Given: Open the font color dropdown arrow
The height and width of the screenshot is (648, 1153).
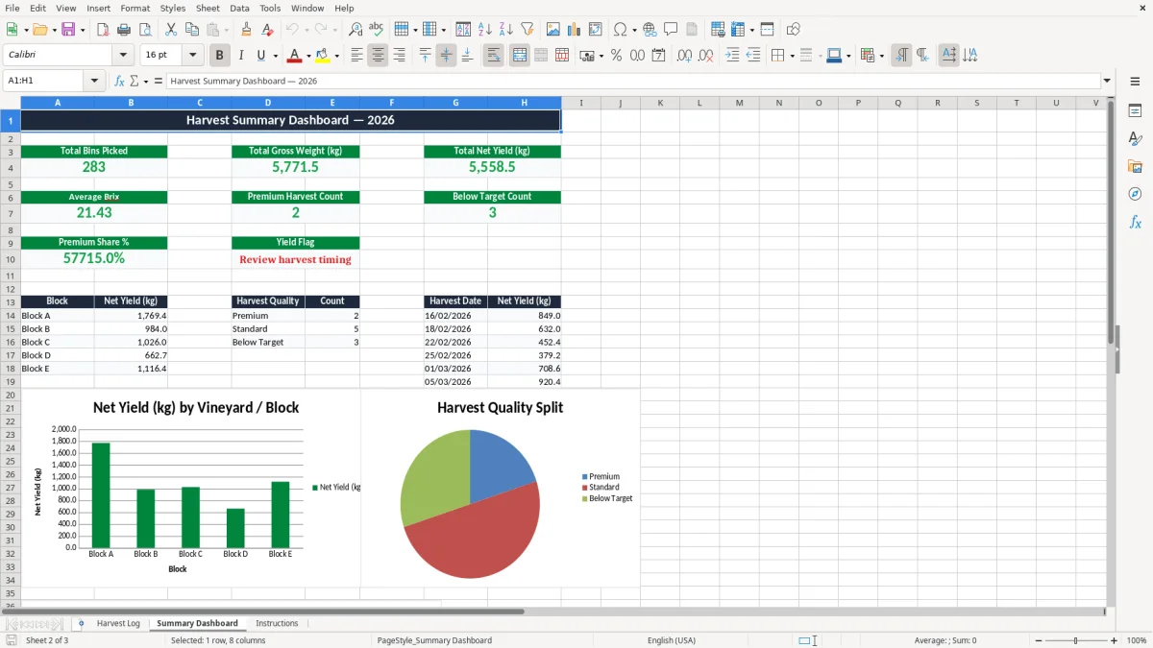Looking at the screenshot, I should (x=308, y=56).
